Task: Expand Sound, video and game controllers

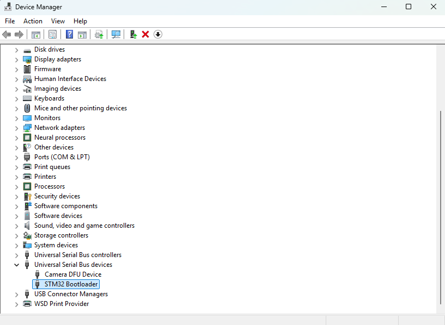Action: click(16, 226)
